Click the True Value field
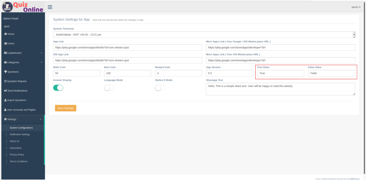Screen dimensions: 367x184 click(x=280, y=73)
